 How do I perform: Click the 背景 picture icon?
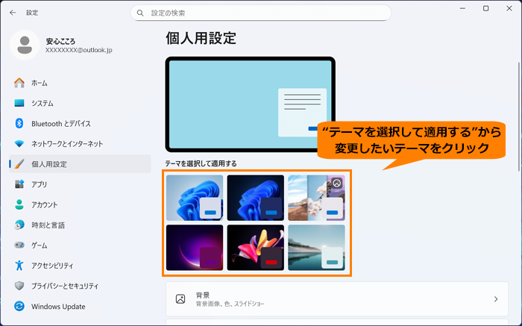pyautogui.click(x=180, y=298)
